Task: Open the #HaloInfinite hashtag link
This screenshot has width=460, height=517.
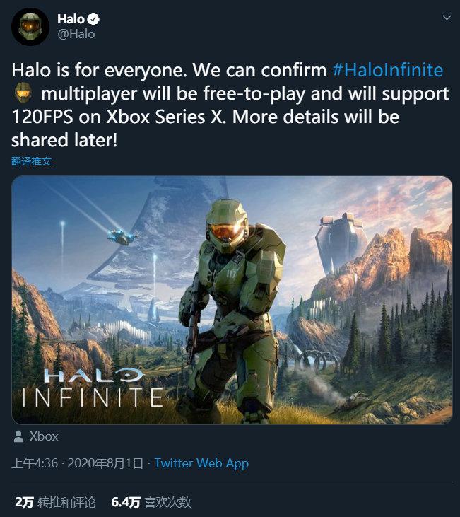Action: tap(387, 70)
